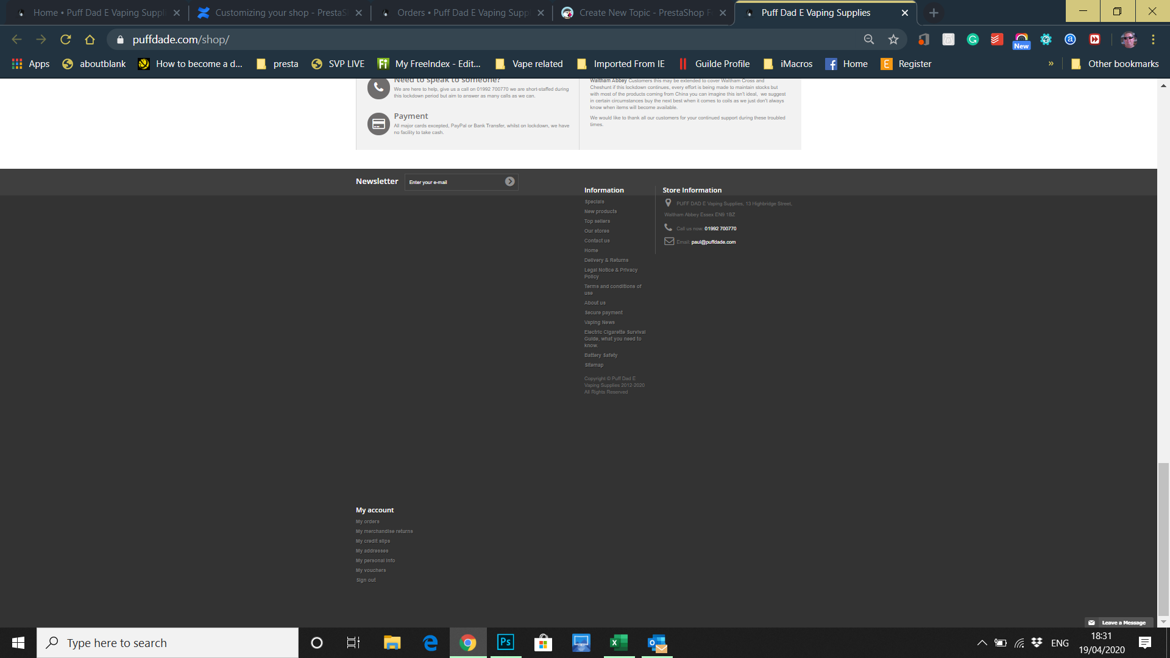Open zoom magnifier icon in address bar

(x=869, y=40)
